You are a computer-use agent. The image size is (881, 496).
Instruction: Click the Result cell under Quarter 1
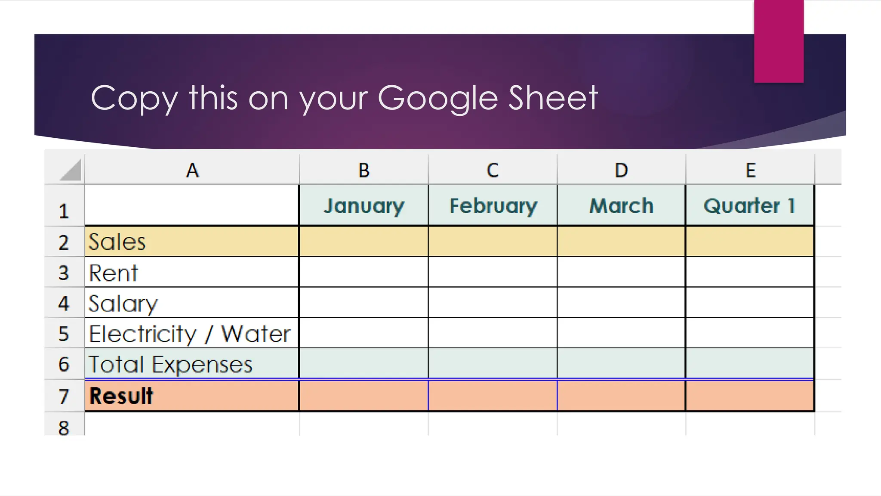pos(750,395)
